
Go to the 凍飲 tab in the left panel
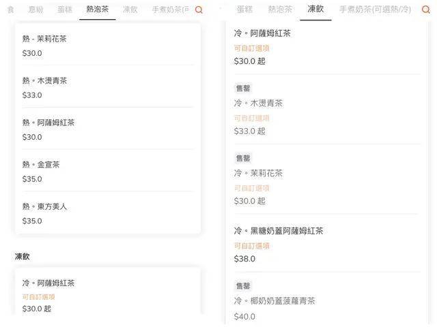pos(130,10)
